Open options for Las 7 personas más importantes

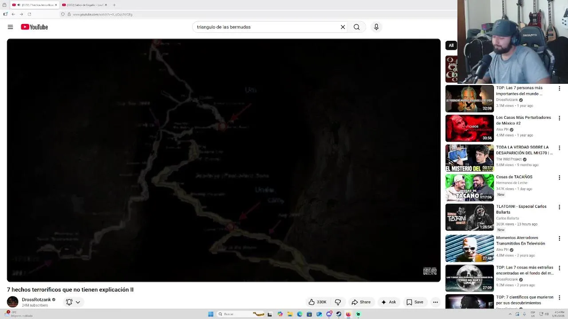(559, 89)
